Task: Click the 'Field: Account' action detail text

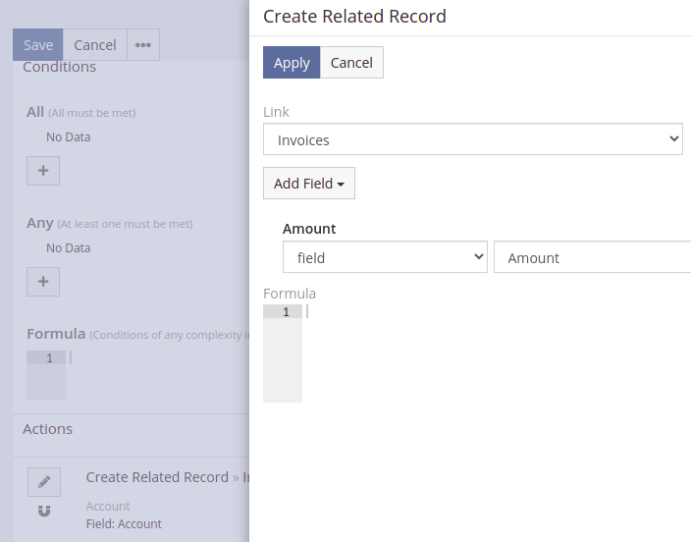Action: point(124,523)
